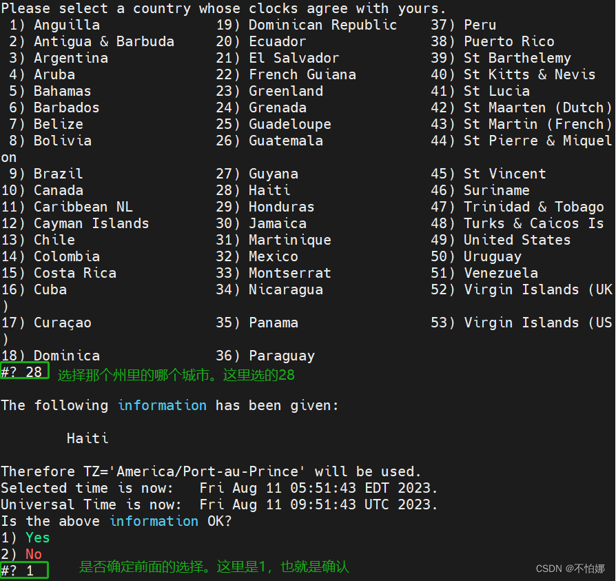Click the Selected time EDT 2023 line

tap(207, 487)
